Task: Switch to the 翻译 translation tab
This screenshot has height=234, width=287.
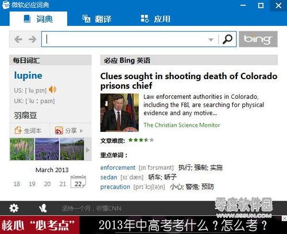Action: pyautogui.click(x=97, y=19)
